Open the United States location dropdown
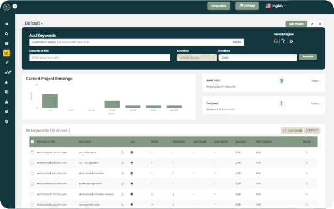334x209 pixels. [x=197, y=57]
